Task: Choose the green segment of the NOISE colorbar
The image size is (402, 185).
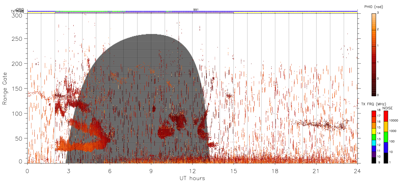Action: [386, 137]
